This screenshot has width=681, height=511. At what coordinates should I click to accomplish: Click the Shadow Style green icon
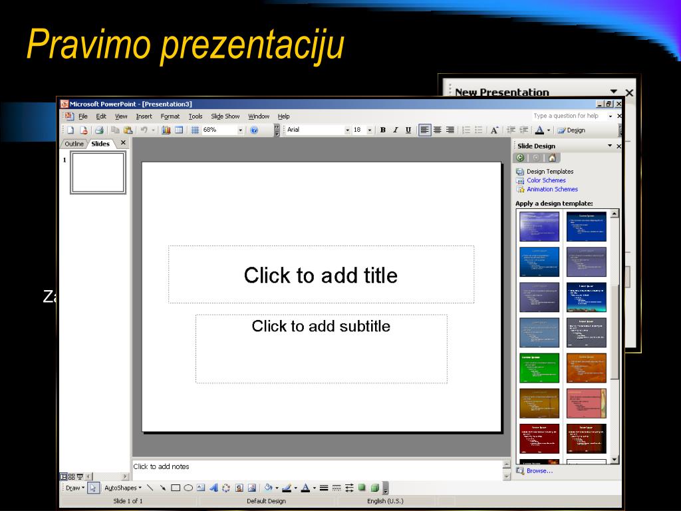[x=362, y=488]
